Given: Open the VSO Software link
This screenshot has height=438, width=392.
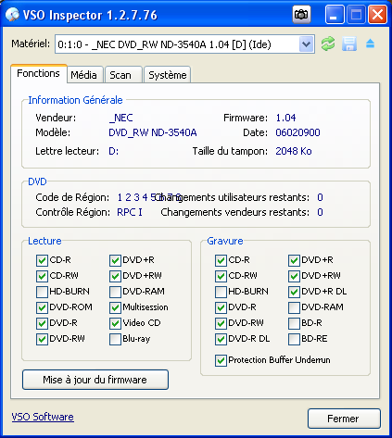Looking at the screenshot, I should tap(43, 417).
